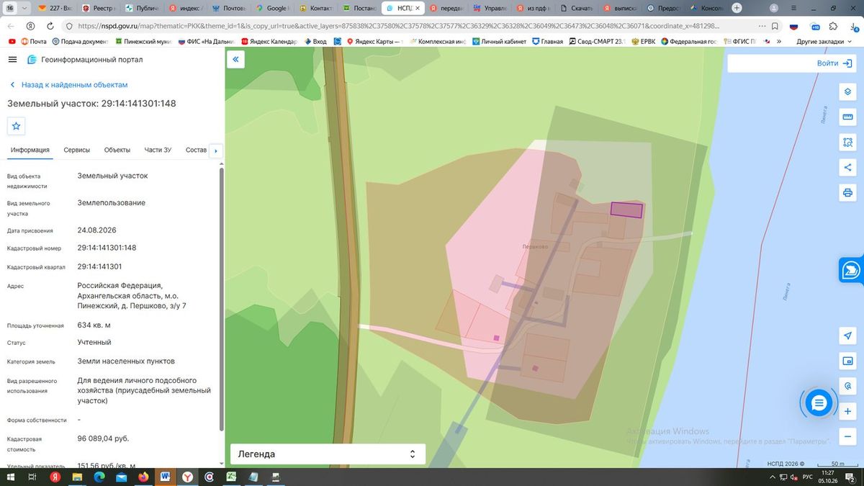Open the Почта bookmark
The image size is (864, 486).
coord(32,42)
